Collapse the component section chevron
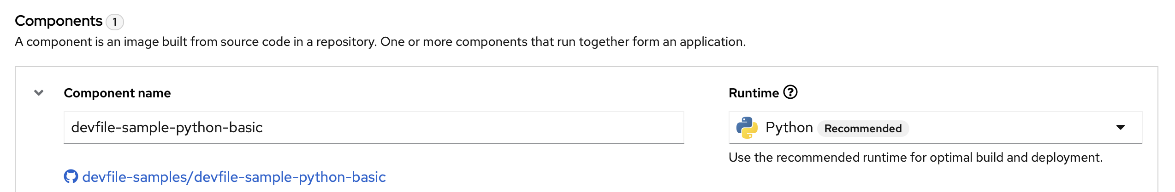This screenshot has height=192, width=1175. pyautogui.click(x=39, y=93)
